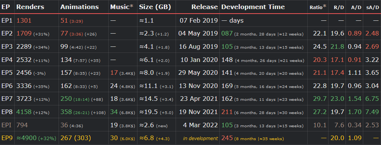Click the 2532 renders value

[24, 60]
